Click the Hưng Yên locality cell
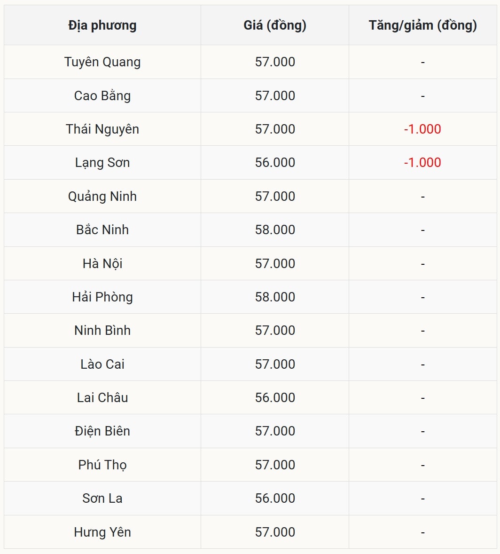The image size is (500, 554). pyautogui.click(x=102, y=532)
